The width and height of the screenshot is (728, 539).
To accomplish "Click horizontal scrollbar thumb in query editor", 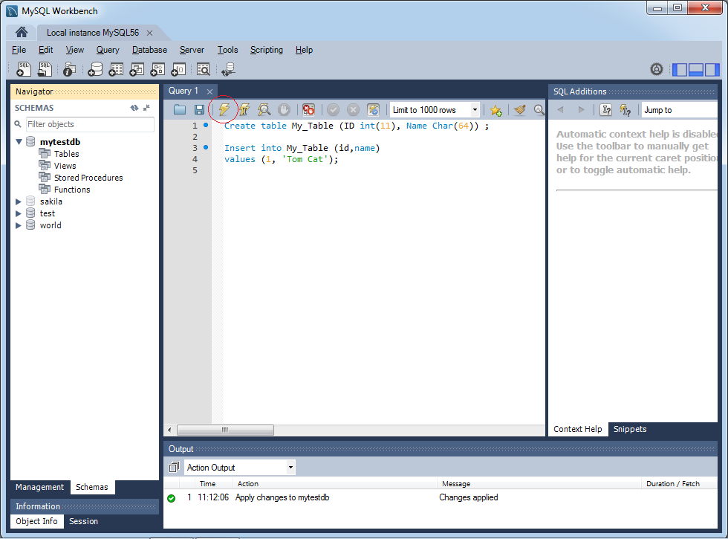I will click(x=225, y=430).
